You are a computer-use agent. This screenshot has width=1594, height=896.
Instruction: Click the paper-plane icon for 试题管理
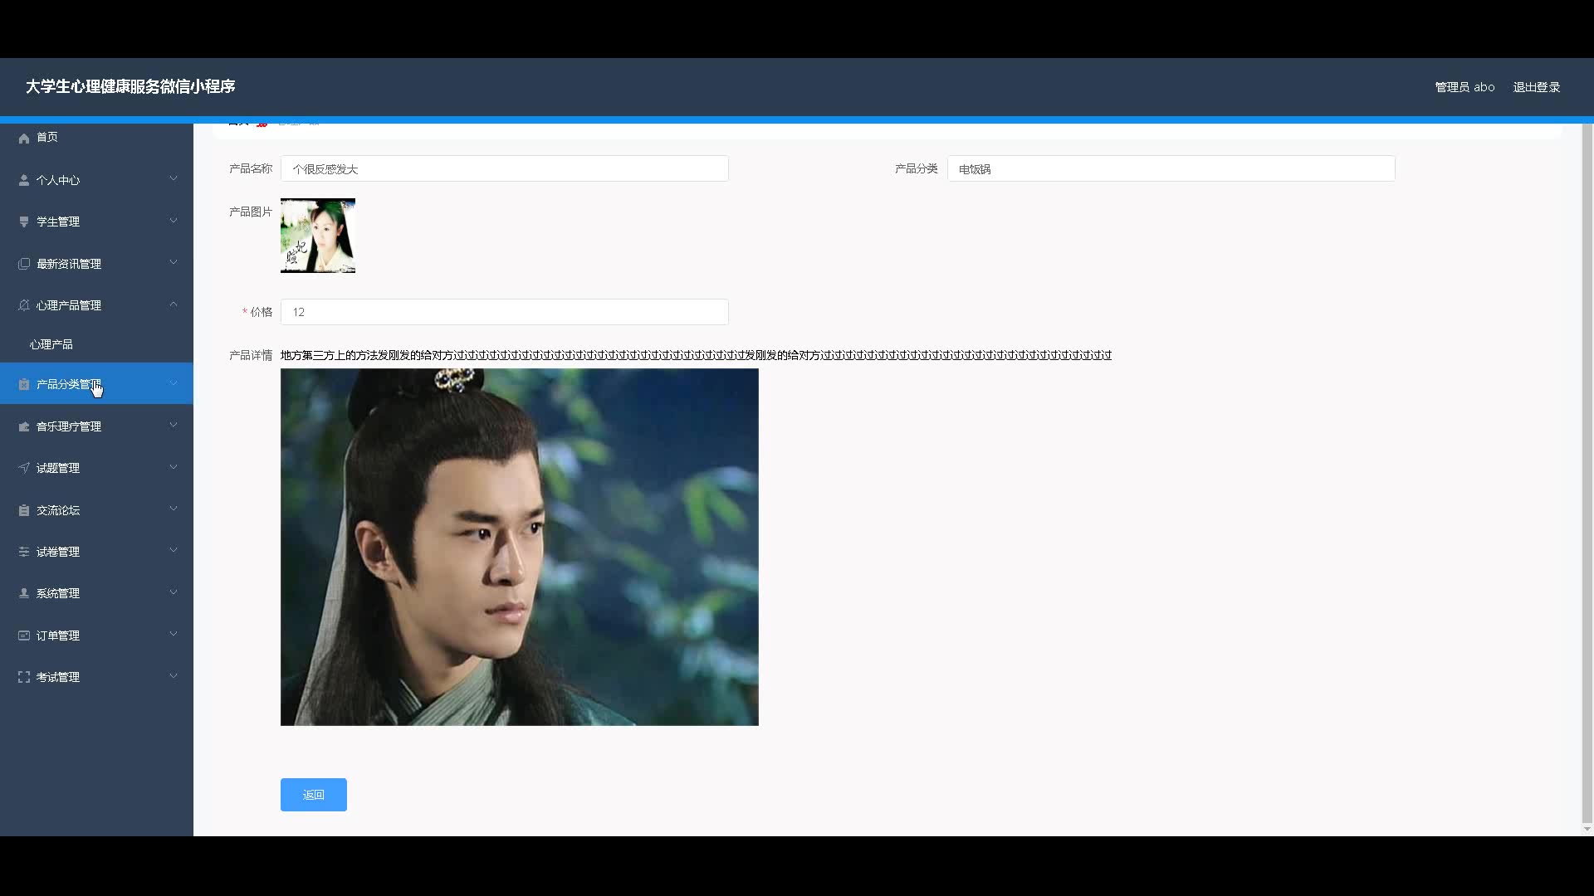pyautogui.click(x=24, y=468)
